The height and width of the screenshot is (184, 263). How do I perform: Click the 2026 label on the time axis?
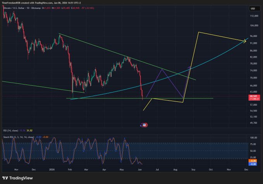point(52,169)
